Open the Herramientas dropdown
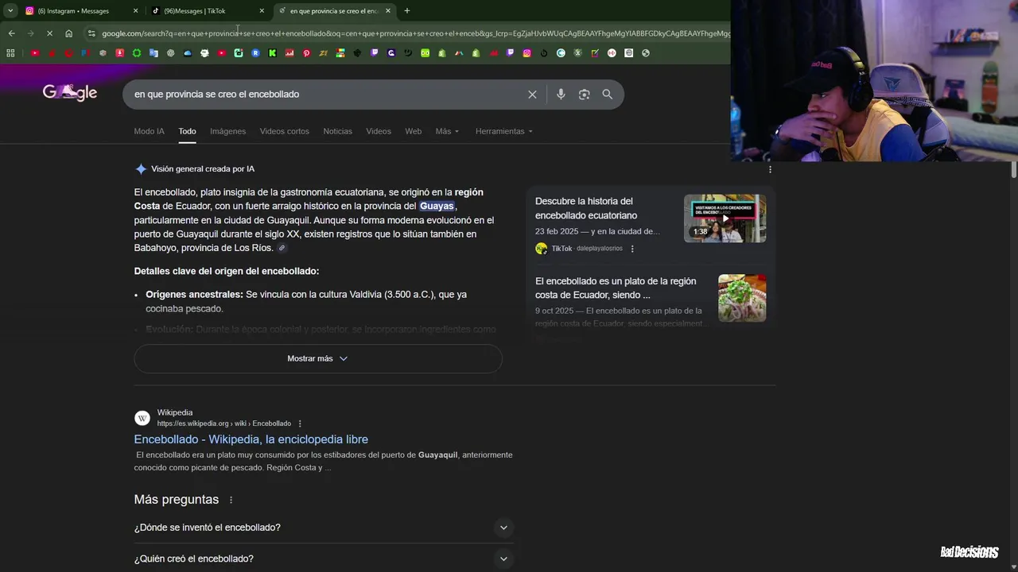The height and width of the screenshot is (572, 1018). (504, 131)
